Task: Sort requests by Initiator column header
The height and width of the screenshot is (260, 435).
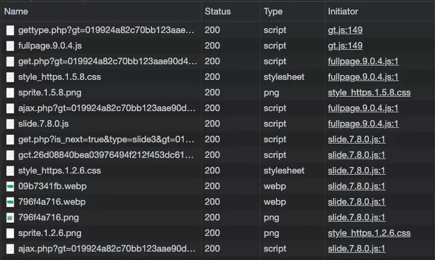Action: click(342, 11)
